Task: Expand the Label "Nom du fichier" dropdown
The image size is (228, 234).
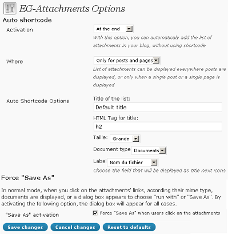Action: (133, 162)
